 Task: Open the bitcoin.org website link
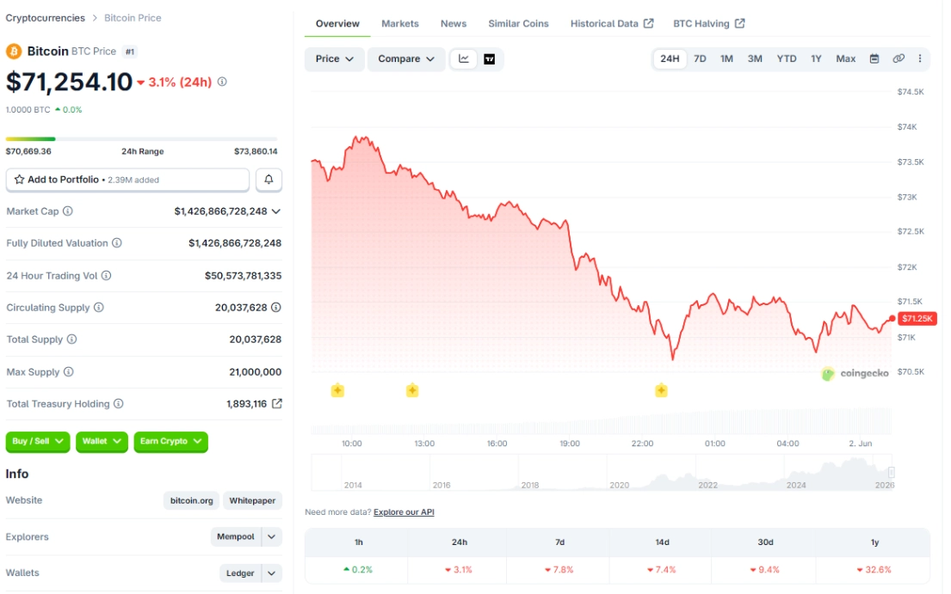[x=191, y=501]
